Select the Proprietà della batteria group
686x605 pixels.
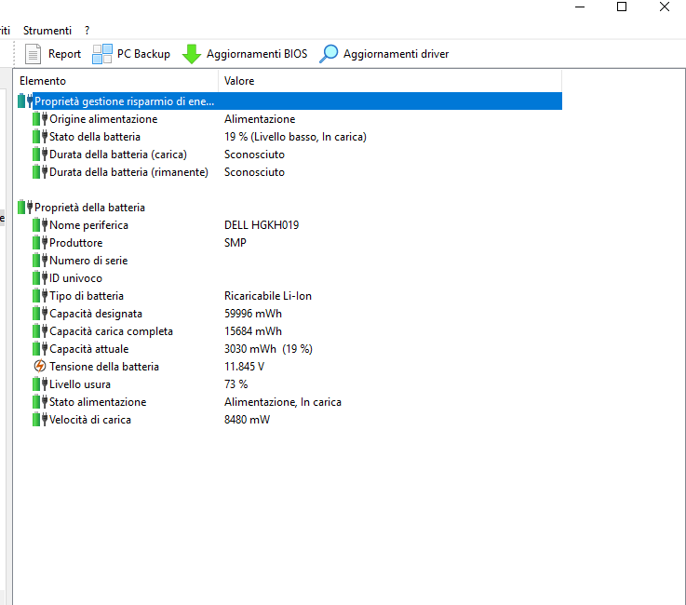coord(89,208)
